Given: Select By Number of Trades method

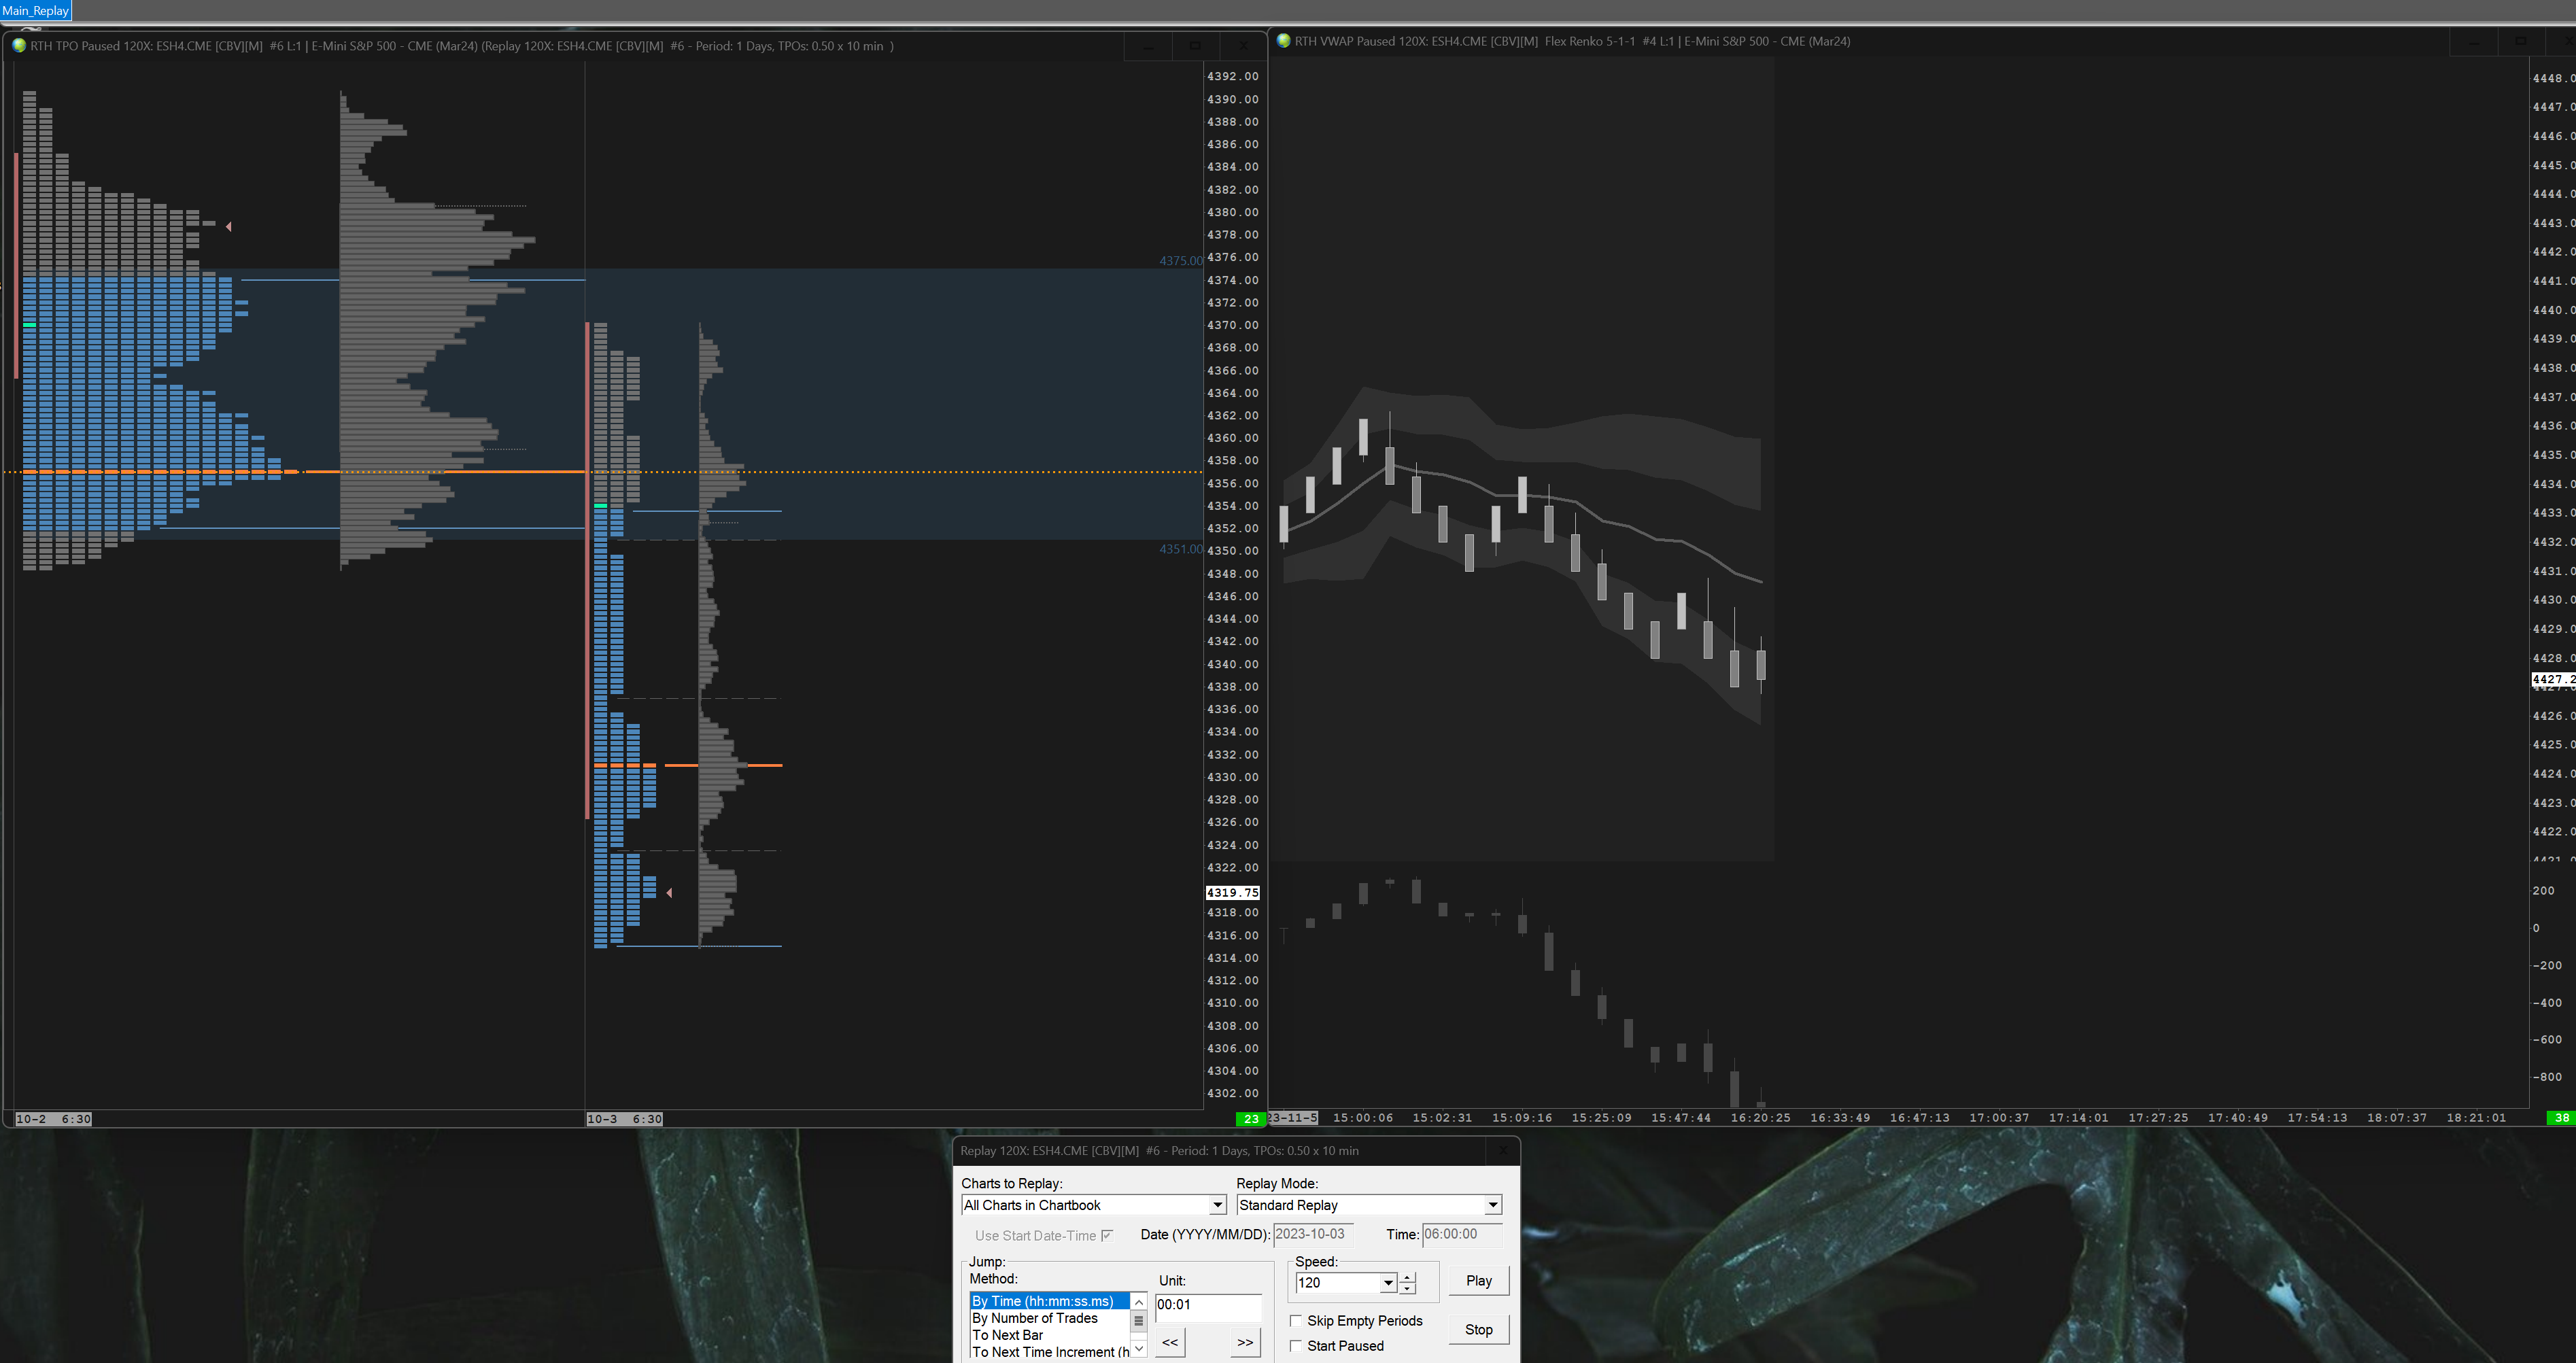Looking at the screenshot, I should (x=1034, y=1318).
